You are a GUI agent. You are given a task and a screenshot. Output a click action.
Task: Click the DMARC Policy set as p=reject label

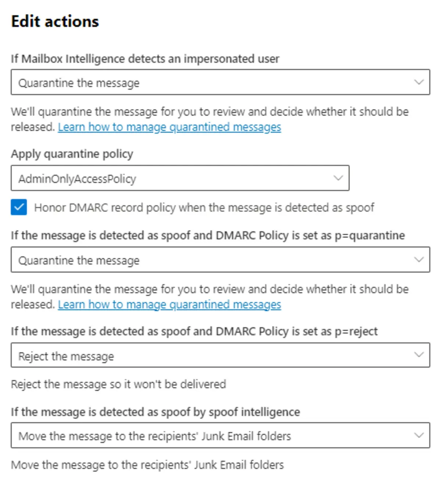(194, 331)
